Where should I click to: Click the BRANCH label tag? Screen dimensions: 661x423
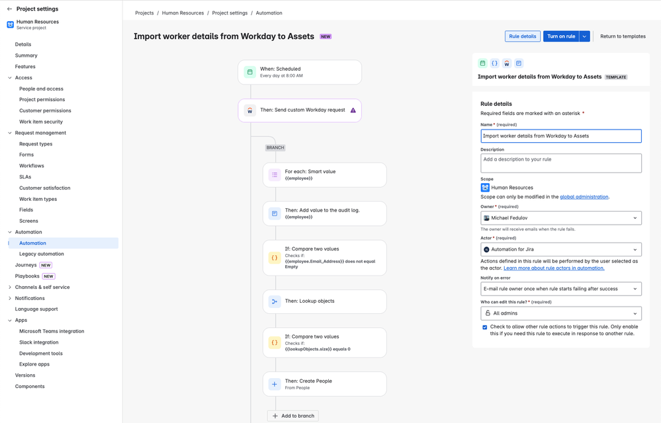tap(275, 148)
